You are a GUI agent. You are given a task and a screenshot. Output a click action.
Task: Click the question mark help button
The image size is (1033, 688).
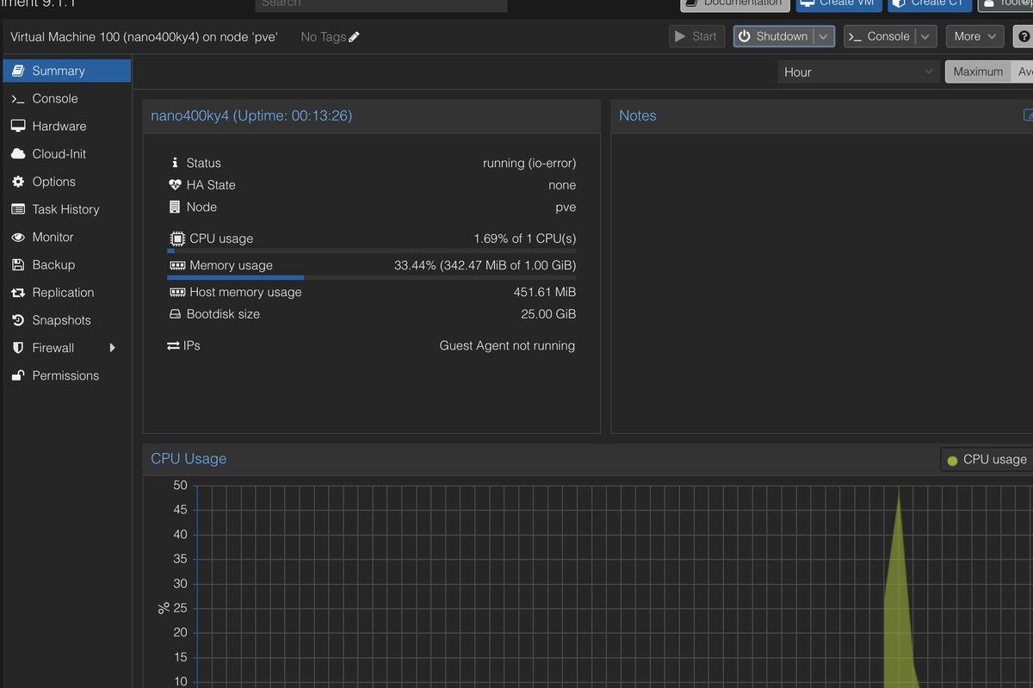click(1024, 36)
